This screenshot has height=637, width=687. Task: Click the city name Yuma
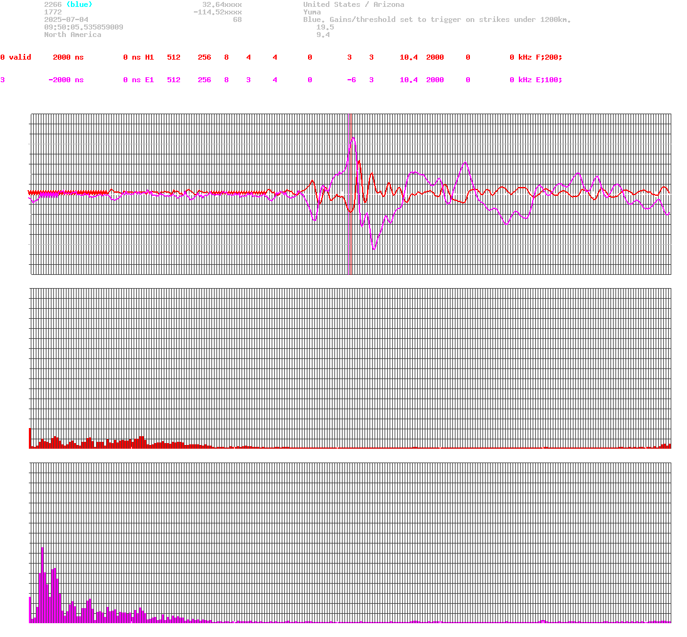point(312,13)
